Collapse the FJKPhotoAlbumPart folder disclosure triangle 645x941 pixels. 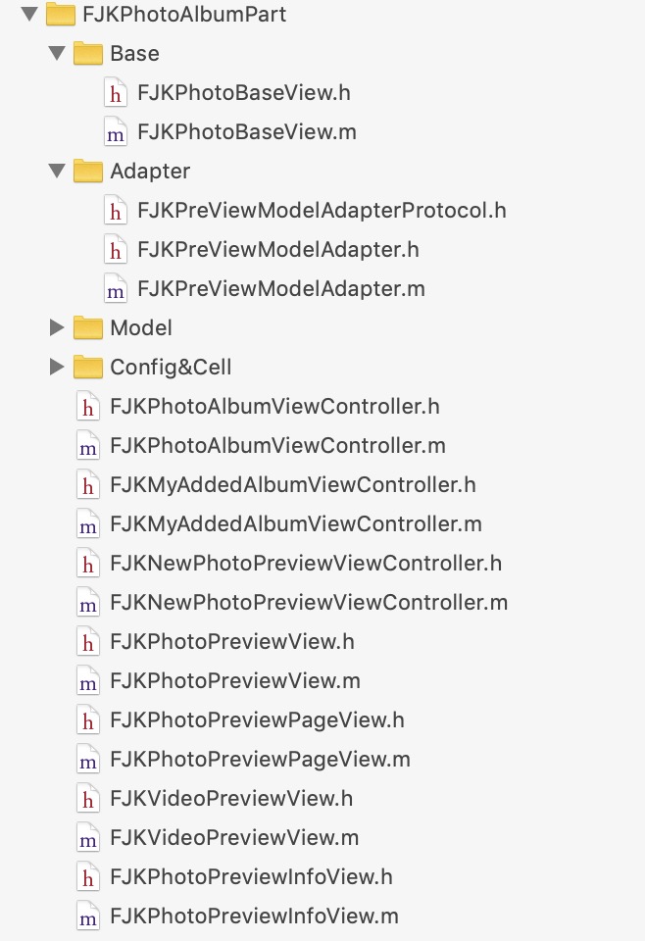28,15
